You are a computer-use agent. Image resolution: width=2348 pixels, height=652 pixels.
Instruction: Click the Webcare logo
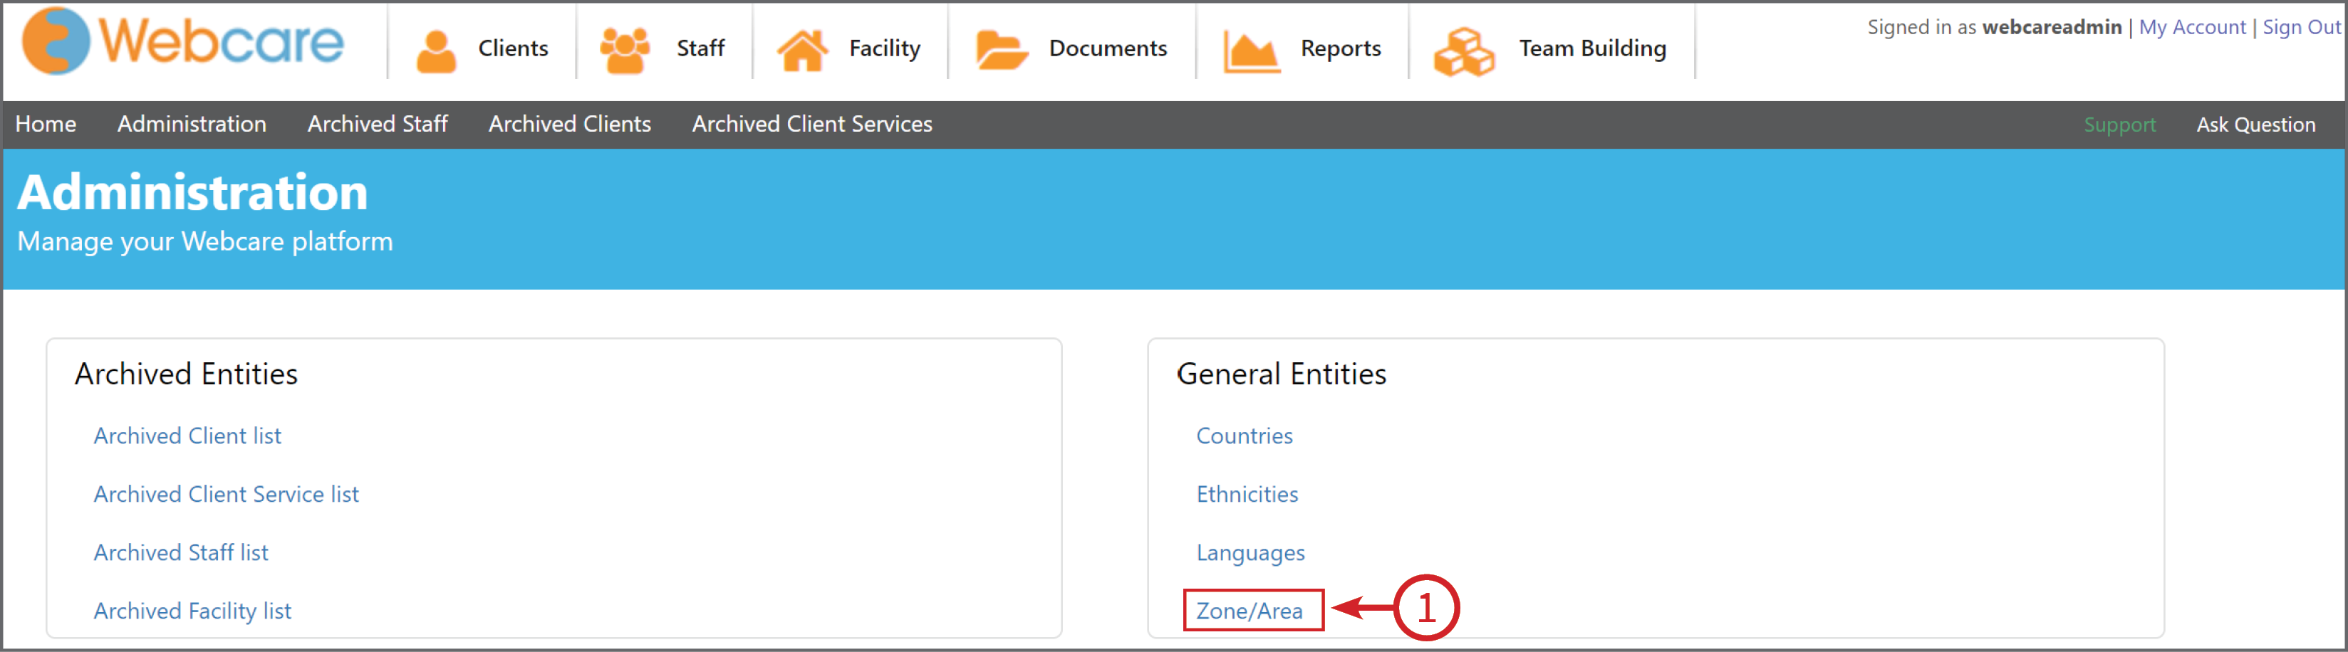(180, 41)
